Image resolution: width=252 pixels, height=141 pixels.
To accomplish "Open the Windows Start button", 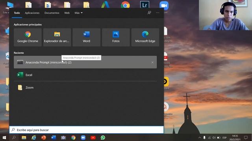I will [x=4, y=137].
